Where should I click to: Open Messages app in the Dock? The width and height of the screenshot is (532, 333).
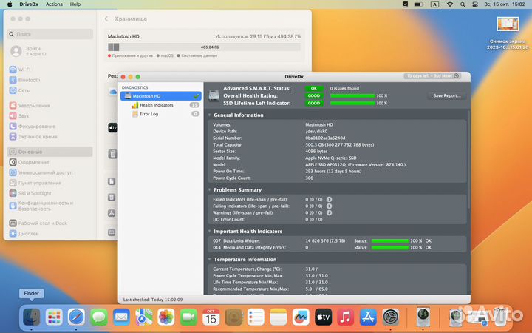(x=99, y=317)
